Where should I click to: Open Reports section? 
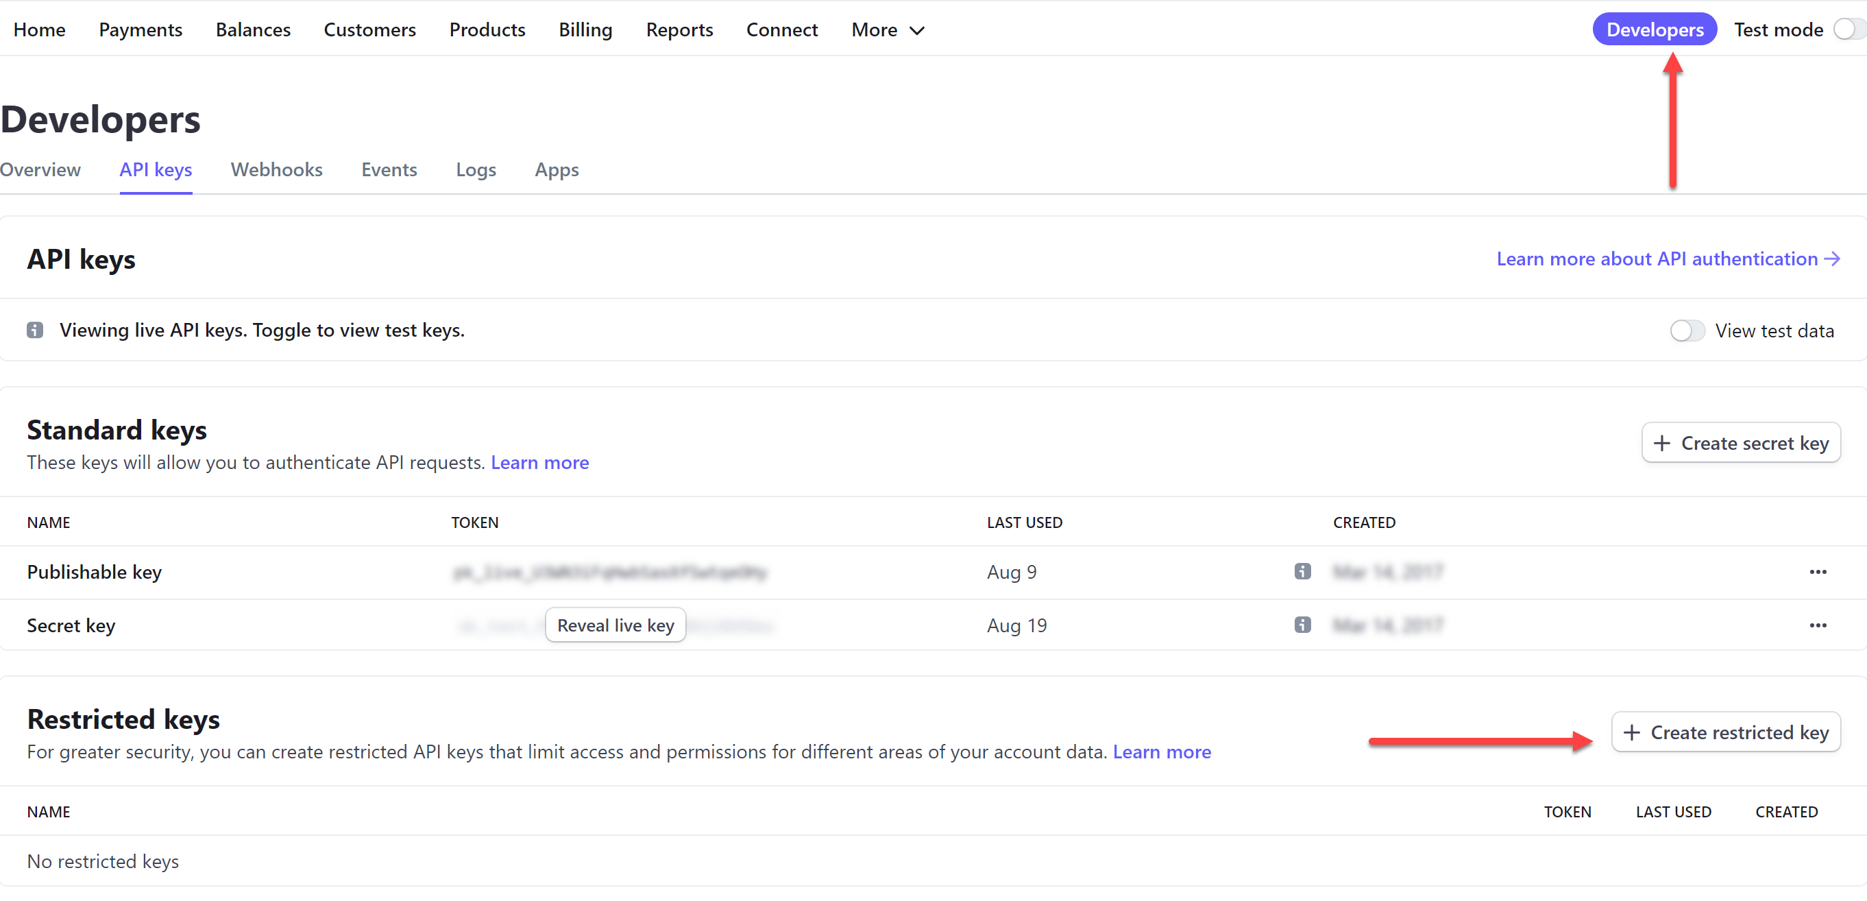[x=680, y=29]
